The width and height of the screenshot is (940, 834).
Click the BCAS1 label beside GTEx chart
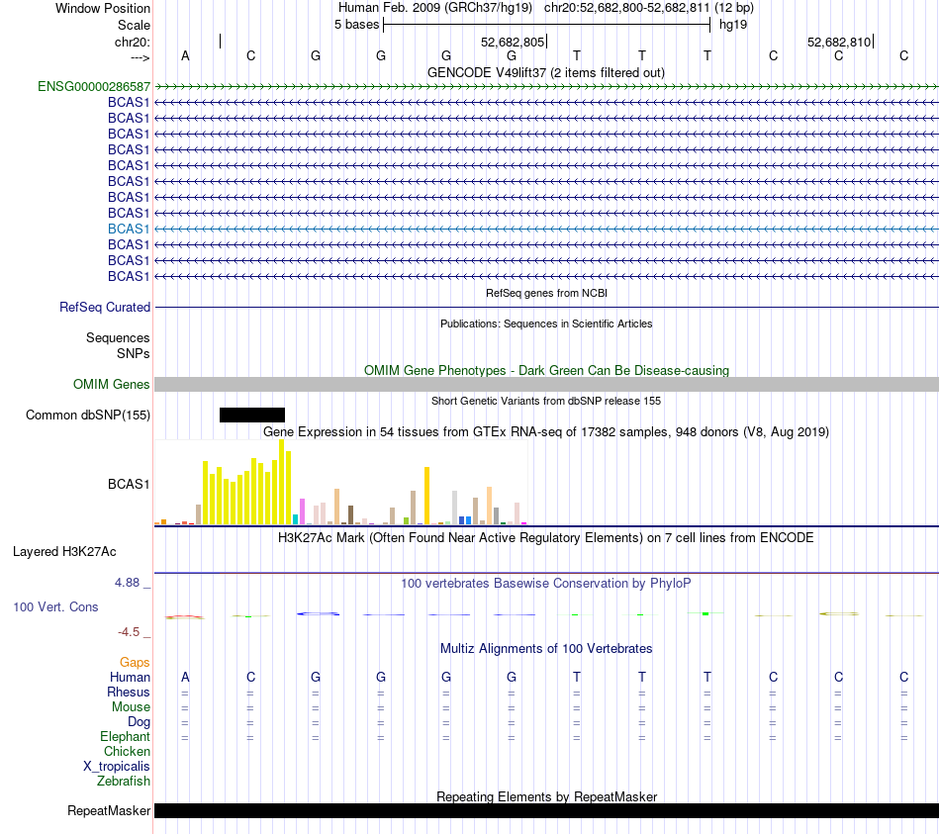[x=129, y=485]
